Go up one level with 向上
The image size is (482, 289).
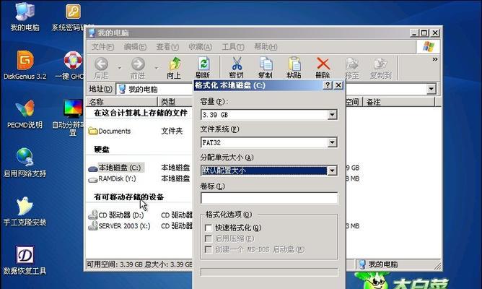point(174,68)
